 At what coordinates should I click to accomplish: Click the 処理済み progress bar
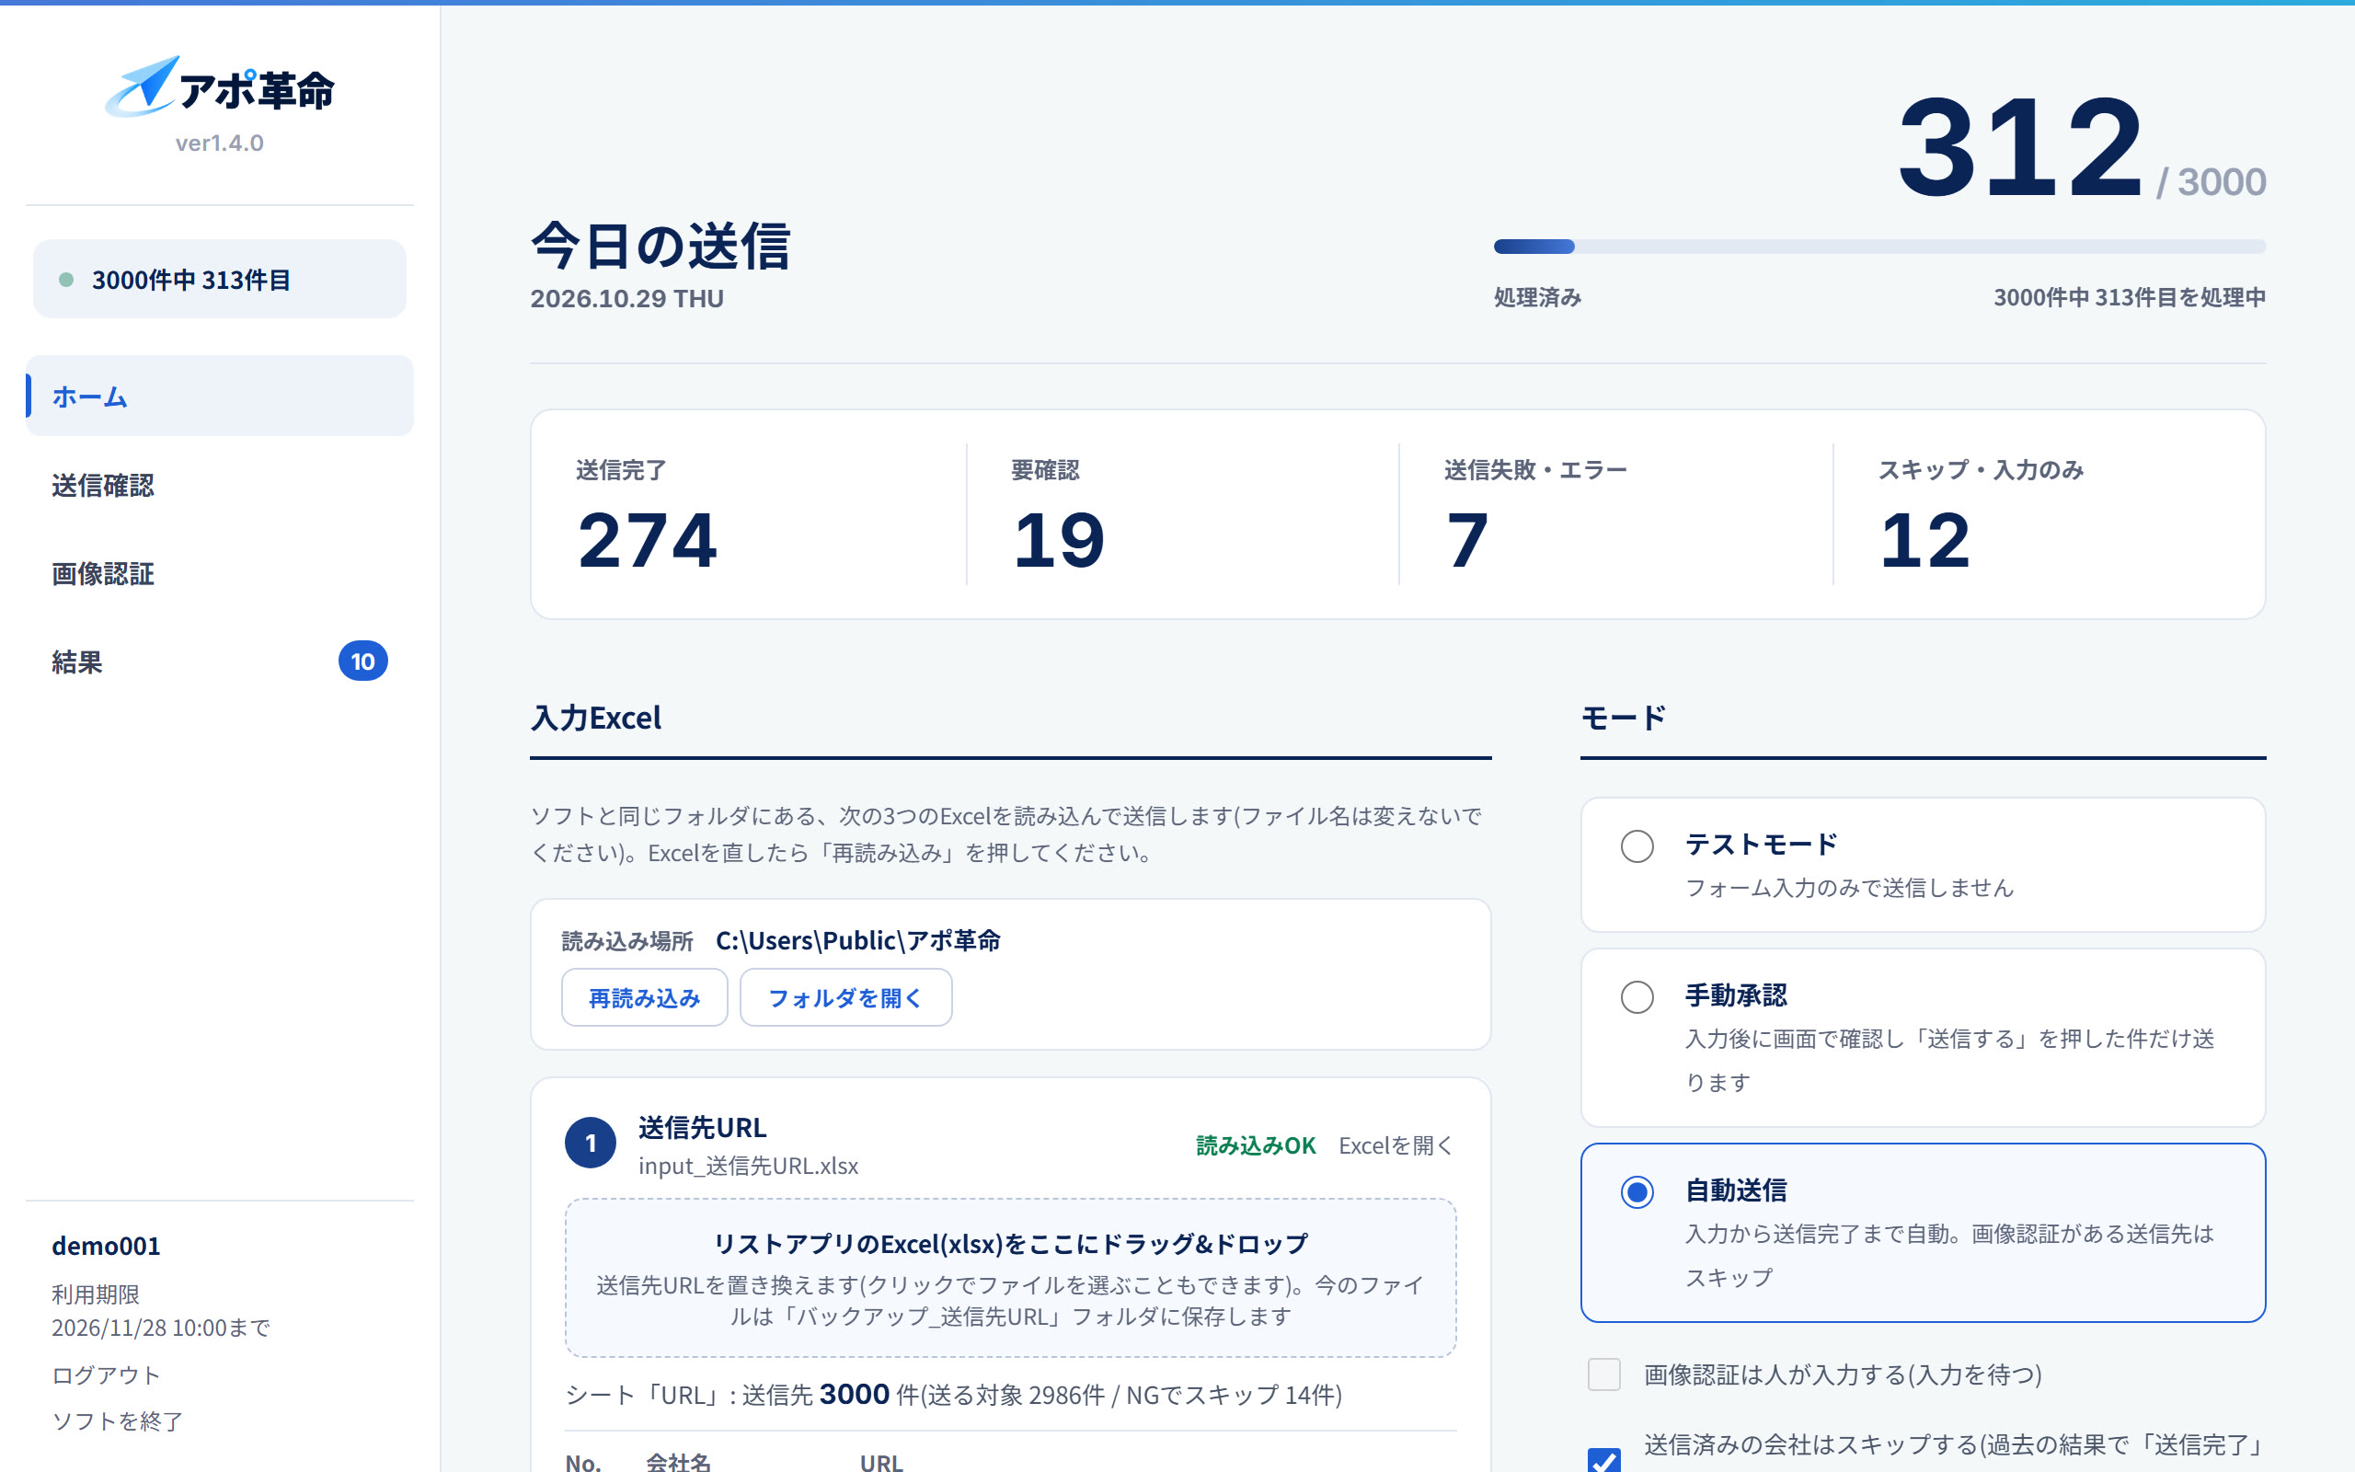pos(1879,247)
